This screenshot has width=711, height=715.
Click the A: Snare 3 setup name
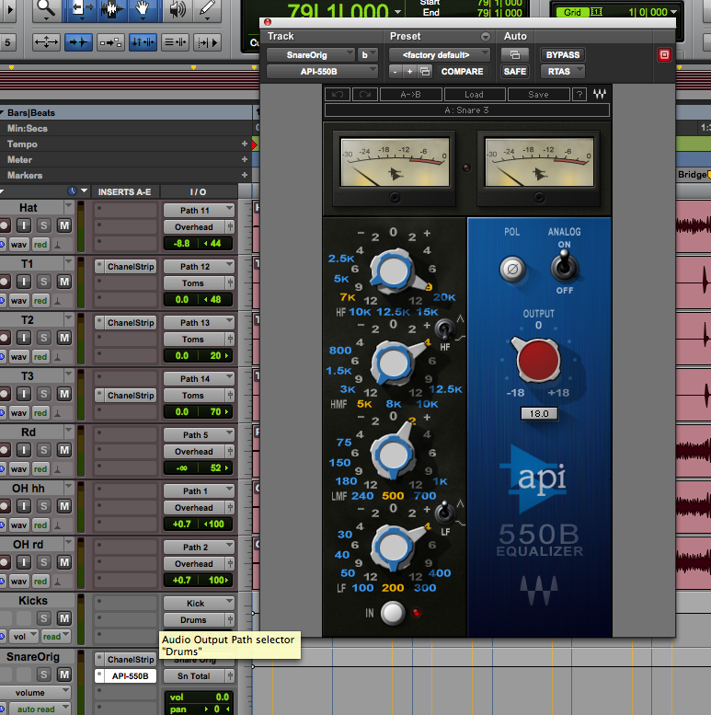(466, 110)
